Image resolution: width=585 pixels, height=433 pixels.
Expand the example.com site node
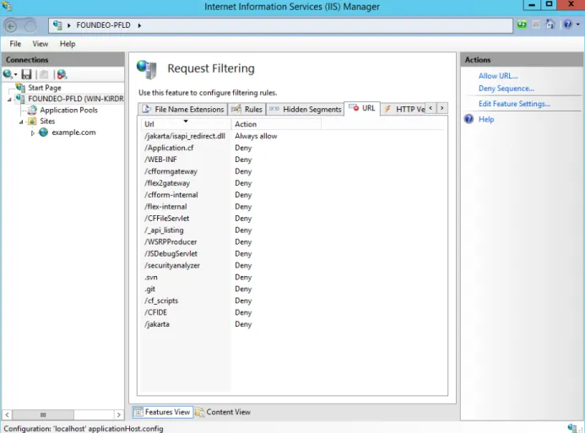(32, 133)
